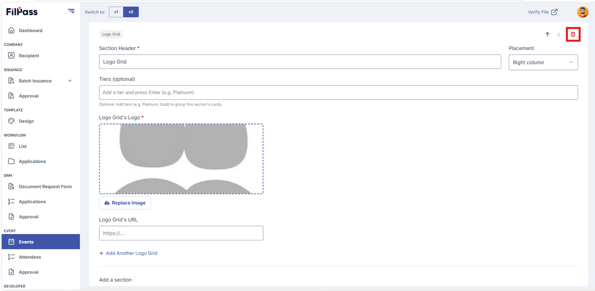Click the Dashboard home icon

[x=11, y=31]
